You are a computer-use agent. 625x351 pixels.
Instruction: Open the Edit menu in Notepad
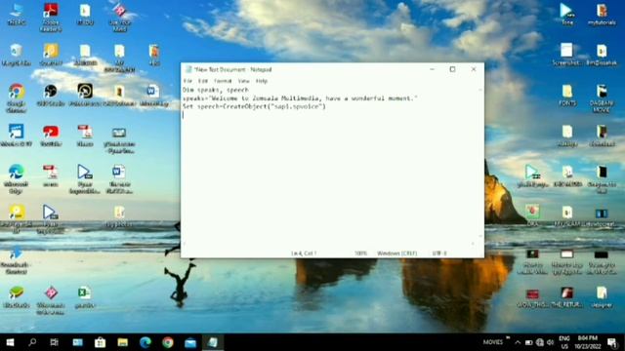[203, 81]
